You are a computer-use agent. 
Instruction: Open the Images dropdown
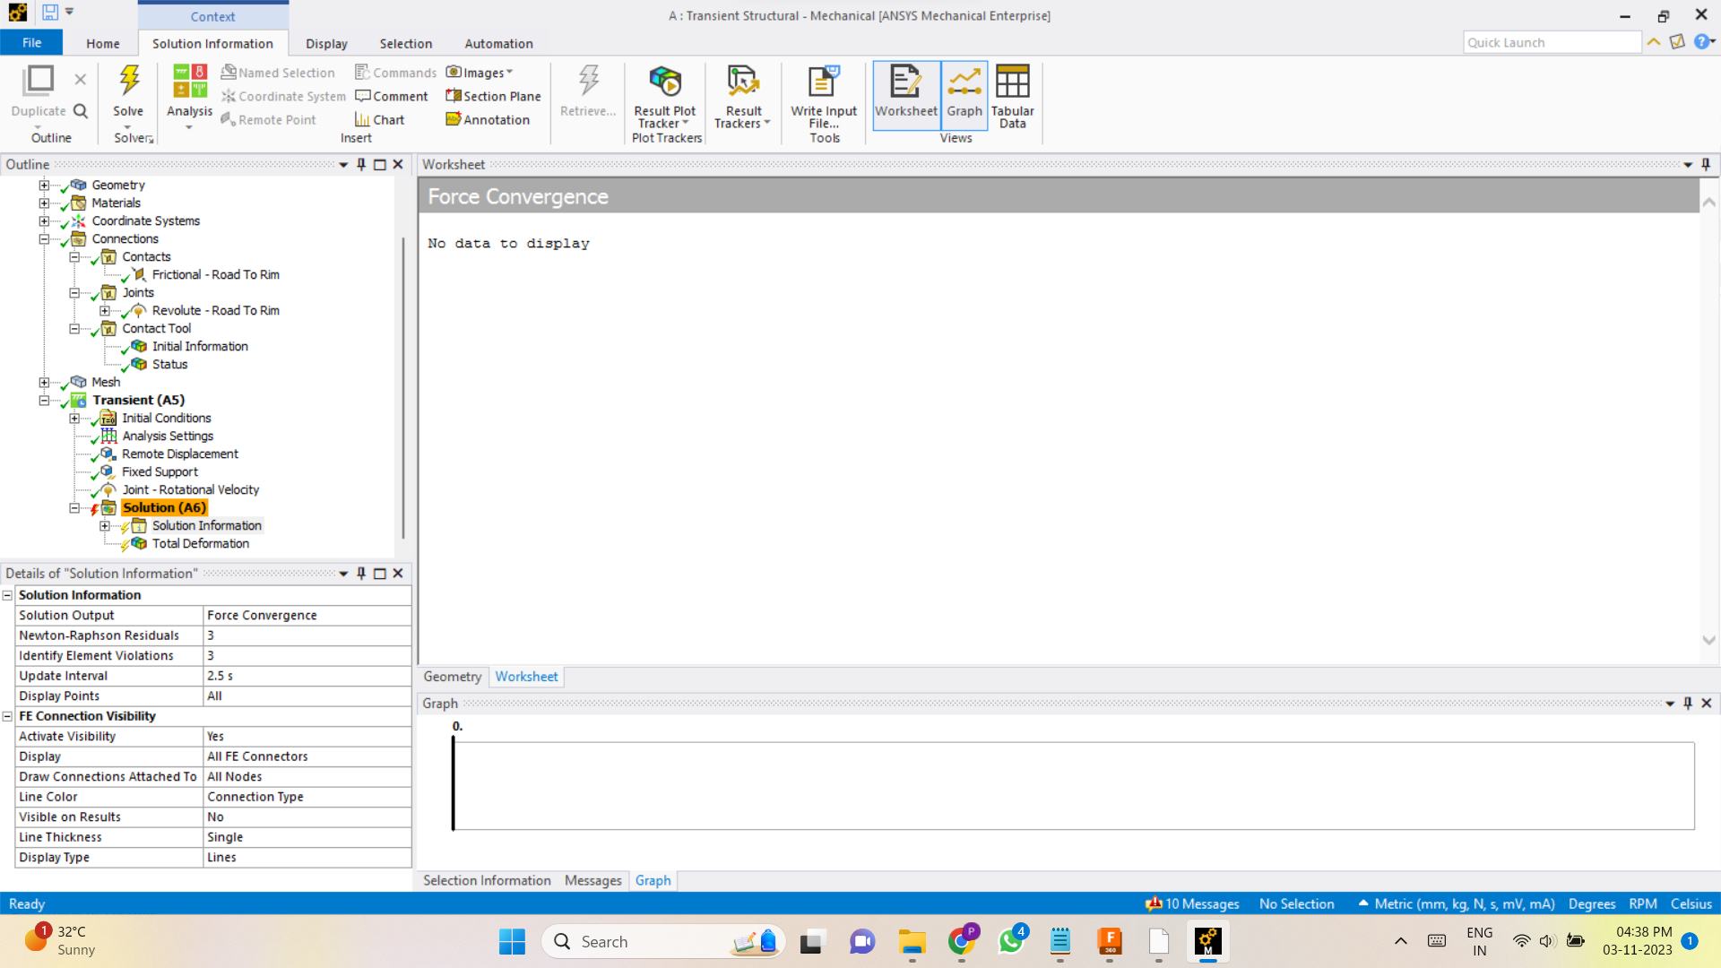[x=481, y=73]
